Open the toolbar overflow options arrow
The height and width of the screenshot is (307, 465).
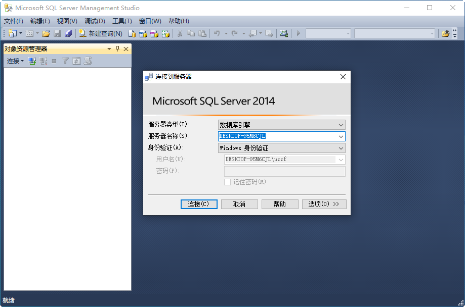[x=455, y=33]
